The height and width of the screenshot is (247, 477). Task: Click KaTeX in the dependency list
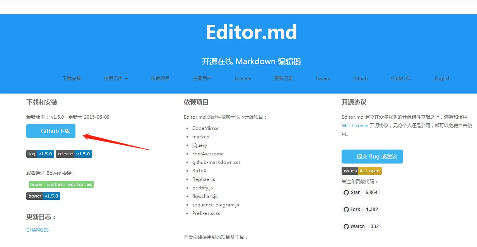tap(200, 171)
